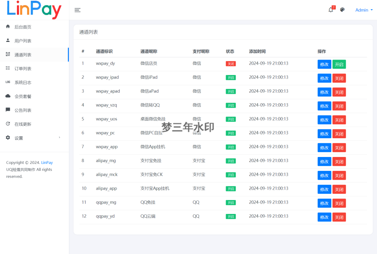Click 关闭 button for wxpay_vzq
Viewport: 377px width, 254px height.
339,106
